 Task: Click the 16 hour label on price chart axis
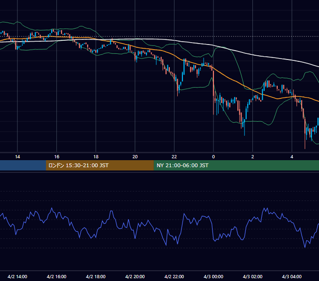coord(57,157)
